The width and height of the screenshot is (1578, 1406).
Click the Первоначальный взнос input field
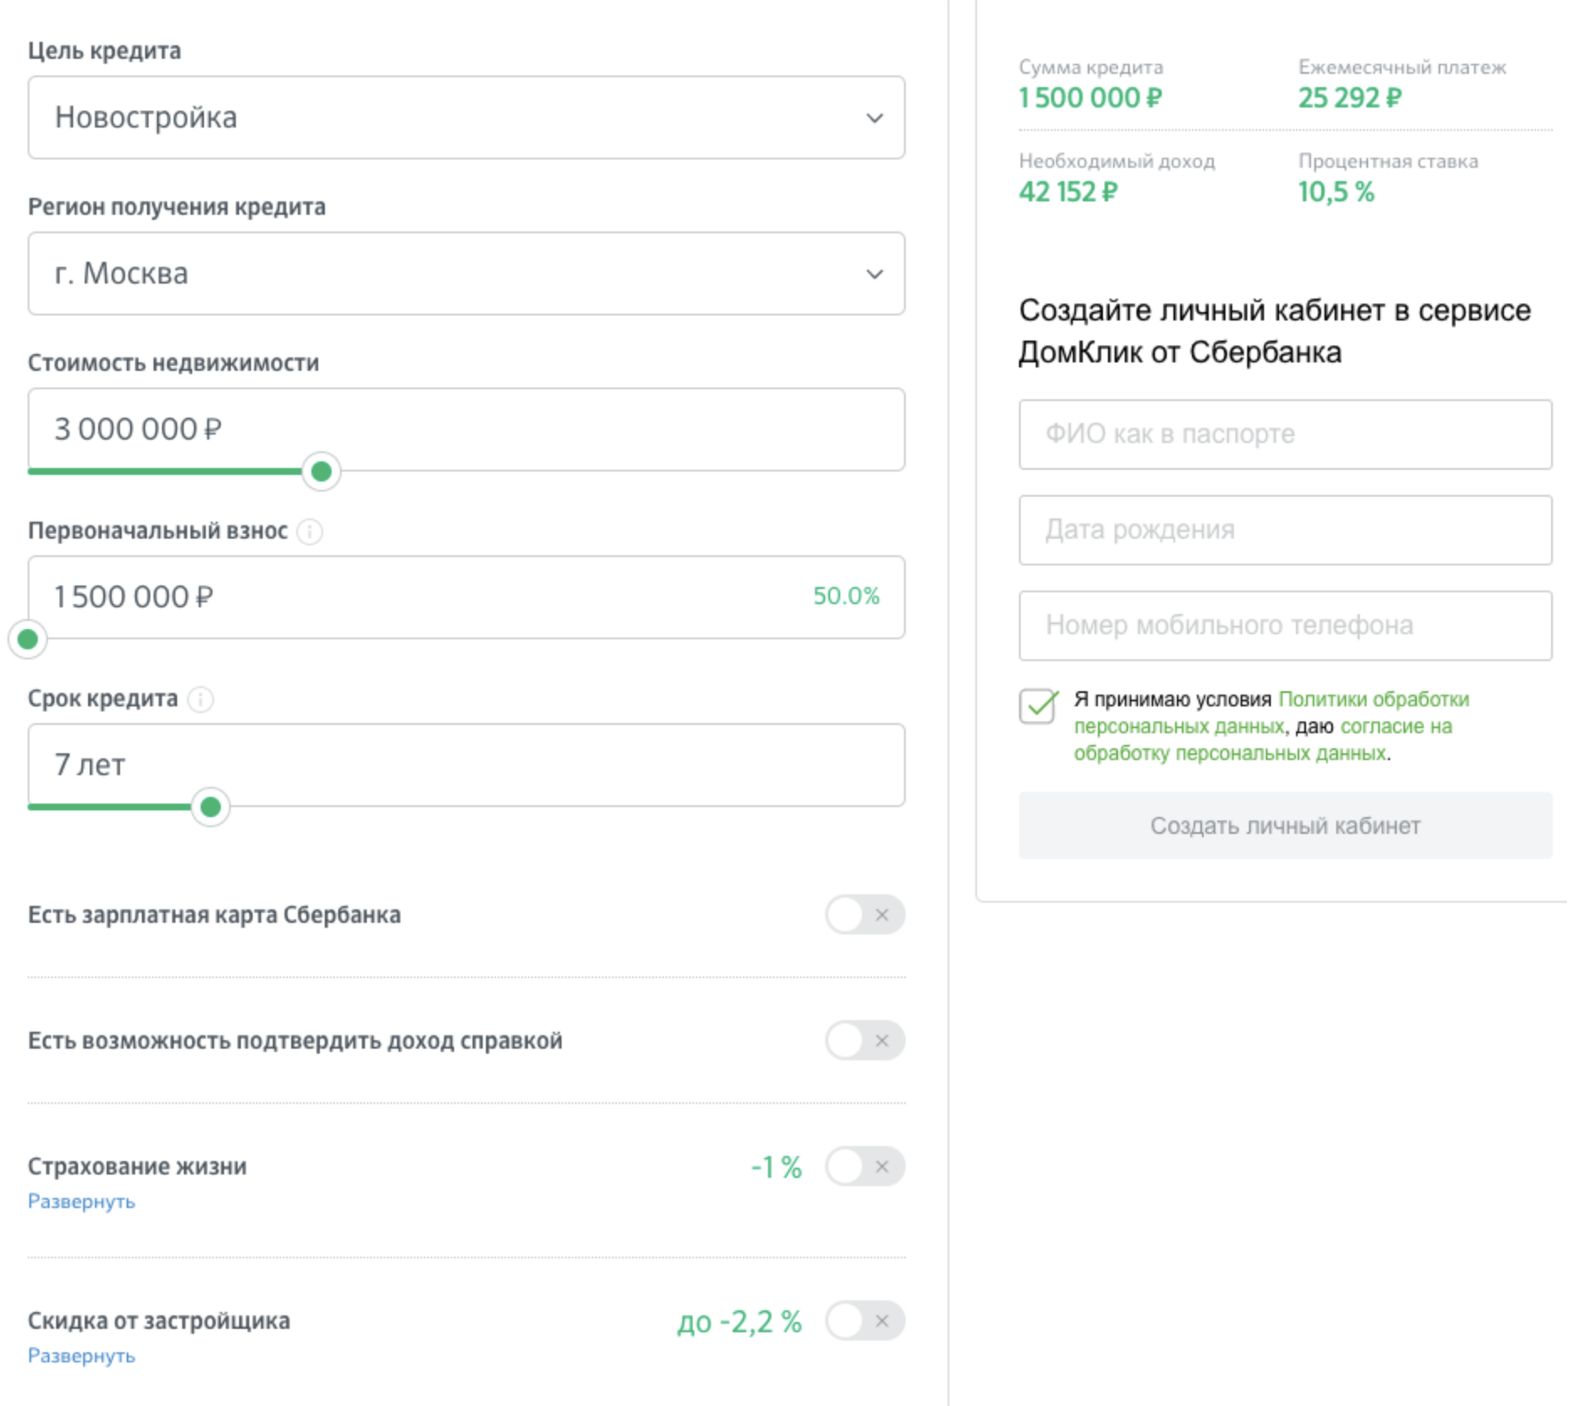(x=466, y=596)
